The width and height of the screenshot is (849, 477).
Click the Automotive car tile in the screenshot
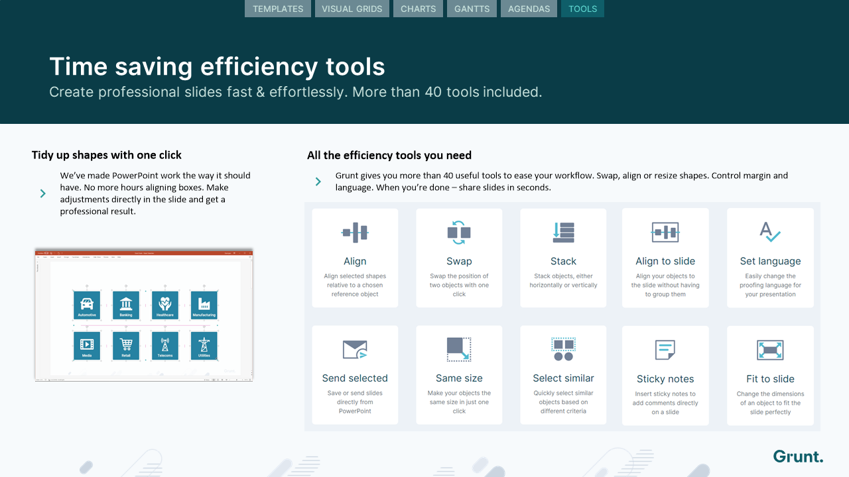pos(87,305)
